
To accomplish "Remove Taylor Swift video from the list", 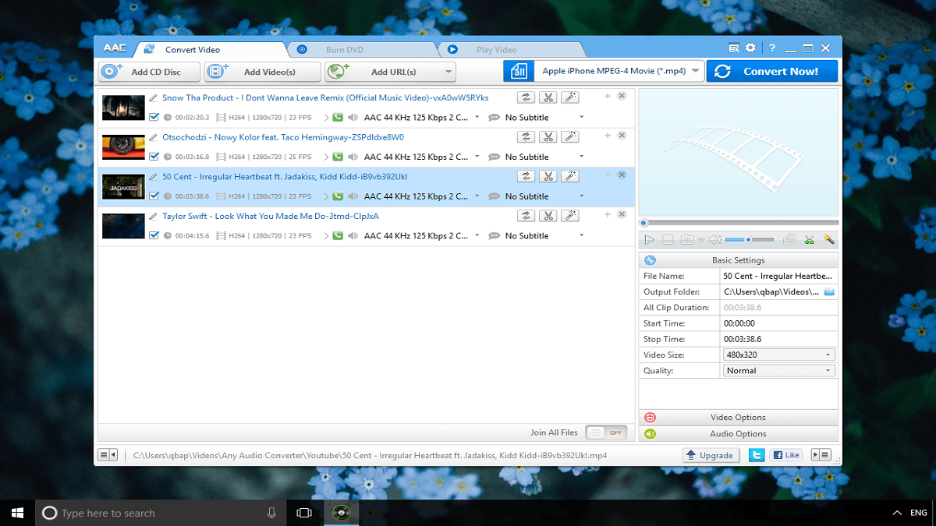I will (622, 214).
